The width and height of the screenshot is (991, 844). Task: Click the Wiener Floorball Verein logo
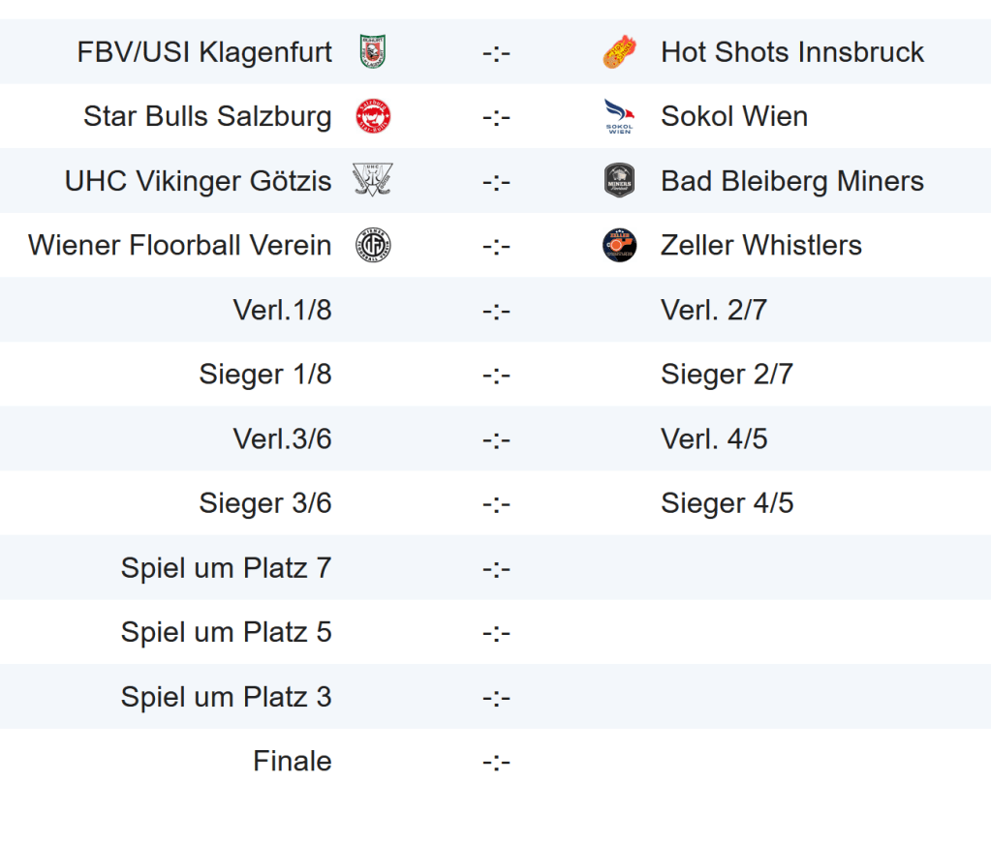tap(373, 245)
